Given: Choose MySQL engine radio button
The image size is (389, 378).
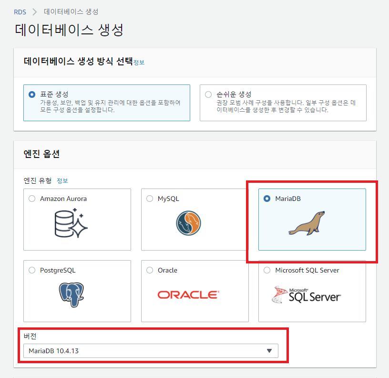Looking at the screenshot, I should (x=150, y=199).
